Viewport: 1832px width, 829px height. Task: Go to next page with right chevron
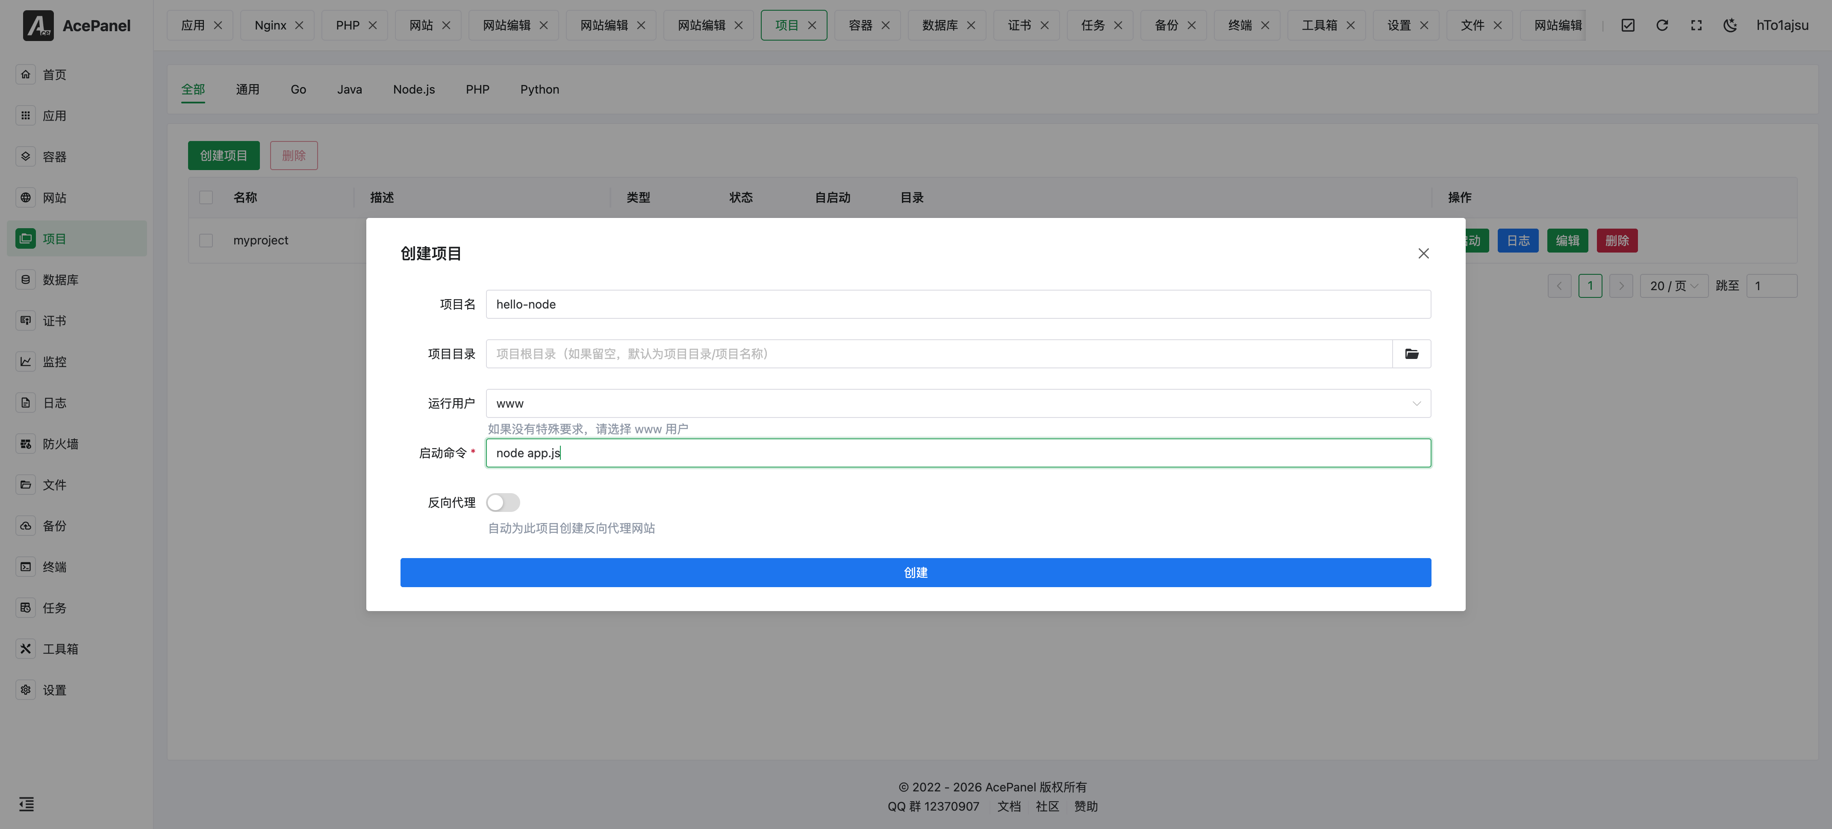coord(1621,286)
